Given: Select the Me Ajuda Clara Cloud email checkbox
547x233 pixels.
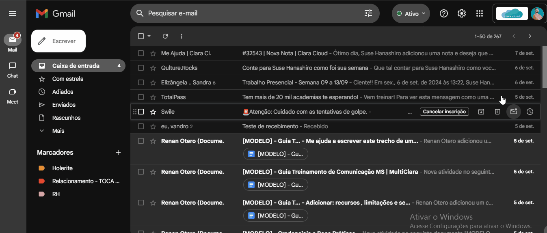Looking at the screenshot, I should (x=141, y=53).
